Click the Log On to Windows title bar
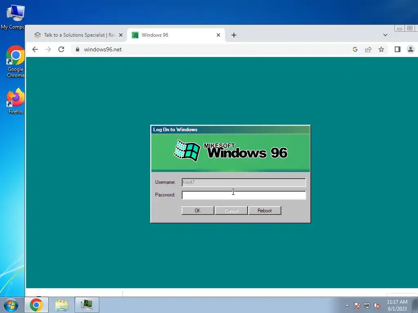 click(231, 130)
